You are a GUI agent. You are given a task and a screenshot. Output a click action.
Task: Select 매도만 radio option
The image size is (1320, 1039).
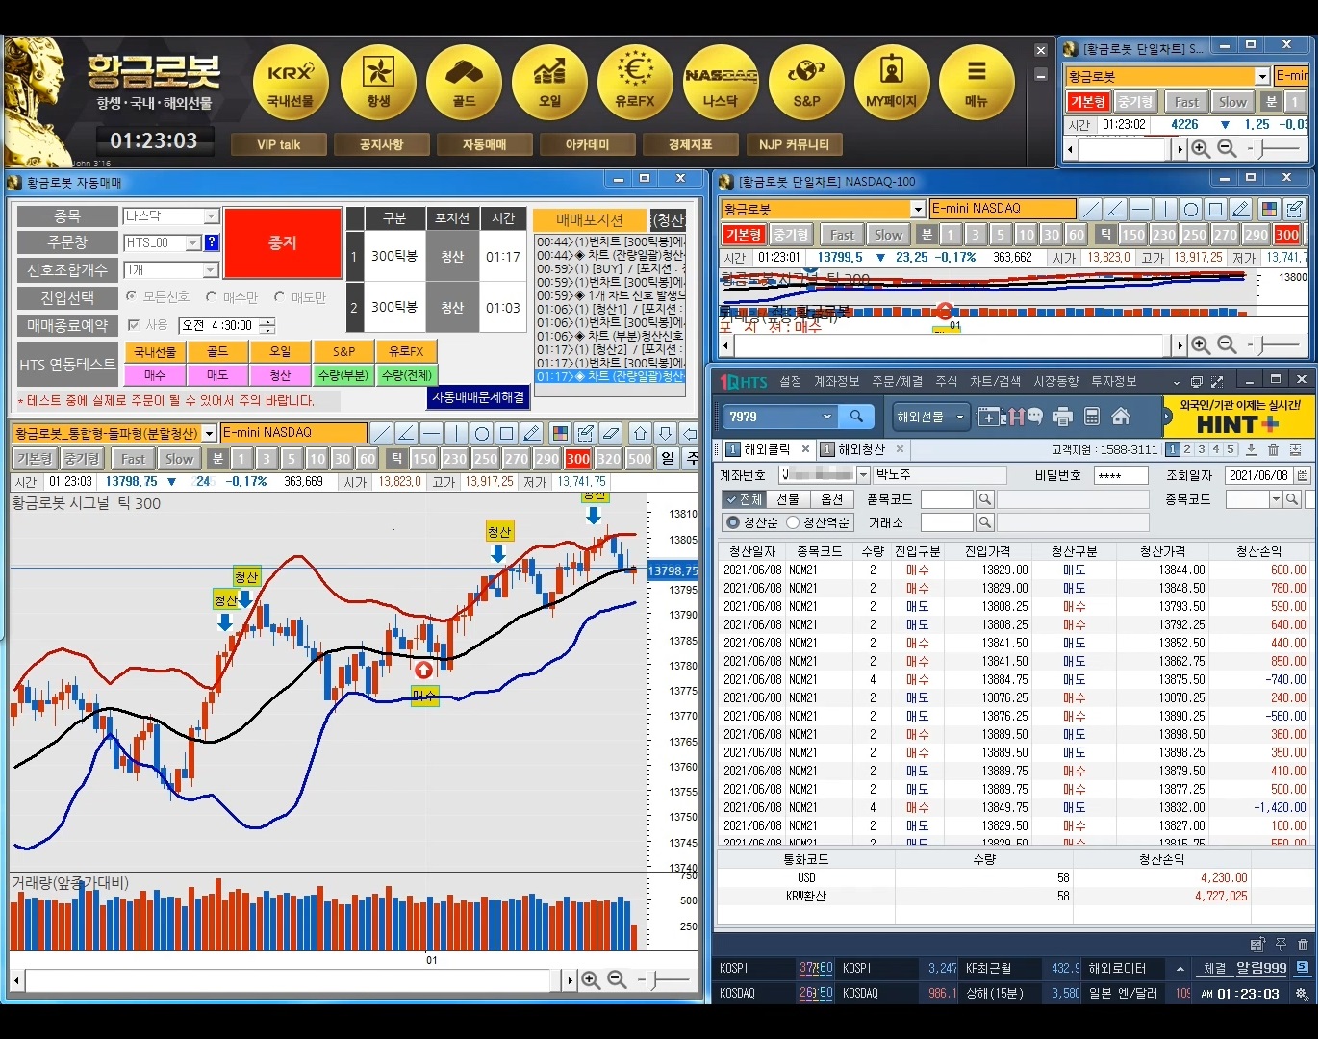pyautogui.click(x=279, y=298)
